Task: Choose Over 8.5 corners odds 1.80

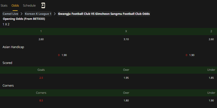Action: [126, 101]
